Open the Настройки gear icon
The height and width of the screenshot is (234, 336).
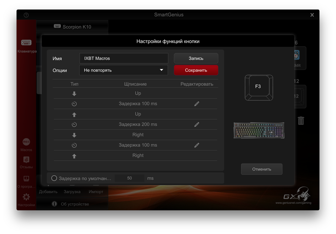click(x=27, y=197)
